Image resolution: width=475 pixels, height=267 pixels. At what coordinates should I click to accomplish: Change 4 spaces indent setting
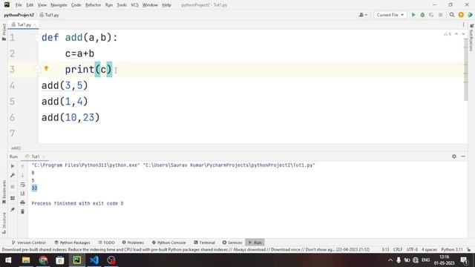pos(429,250)
